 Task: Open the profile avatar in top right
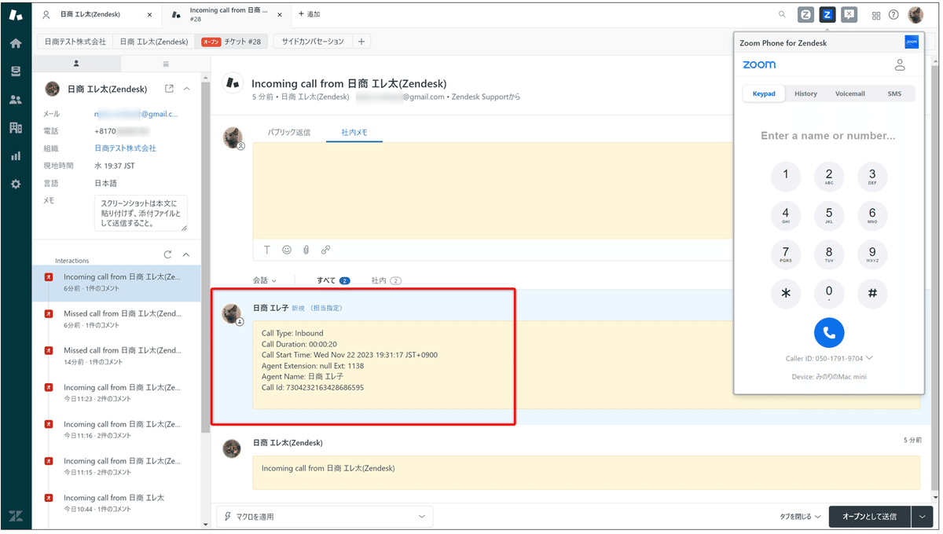[915, 15]
